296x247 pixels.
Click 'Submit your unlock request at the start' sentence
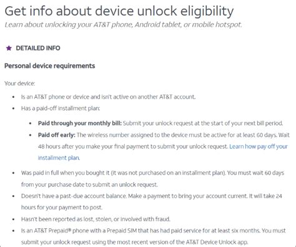click(203, 123)
